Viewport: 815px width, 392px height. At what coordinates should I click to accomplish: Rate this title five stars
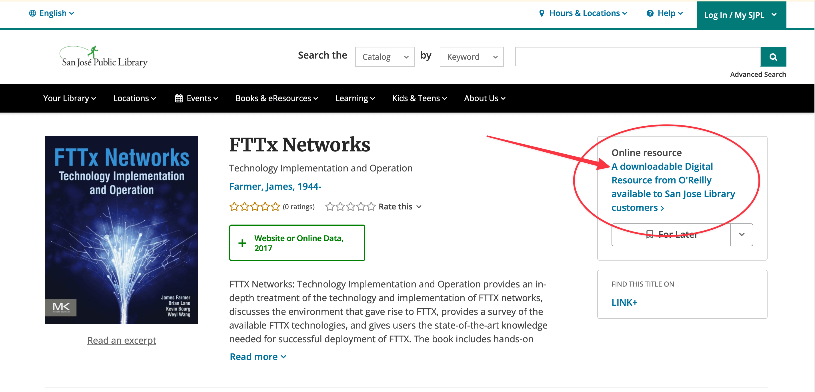(x=371, y=207)
